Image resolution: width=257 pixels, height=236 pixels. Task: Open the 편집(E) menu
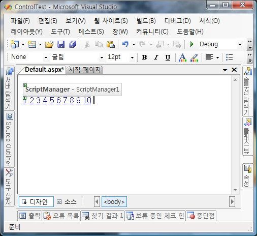48,21
